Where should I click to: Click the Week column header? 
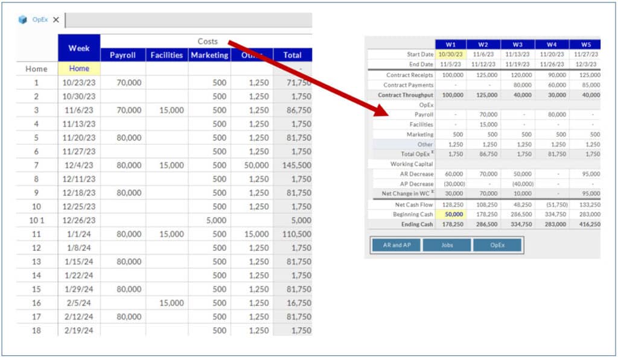coord(79,48)
